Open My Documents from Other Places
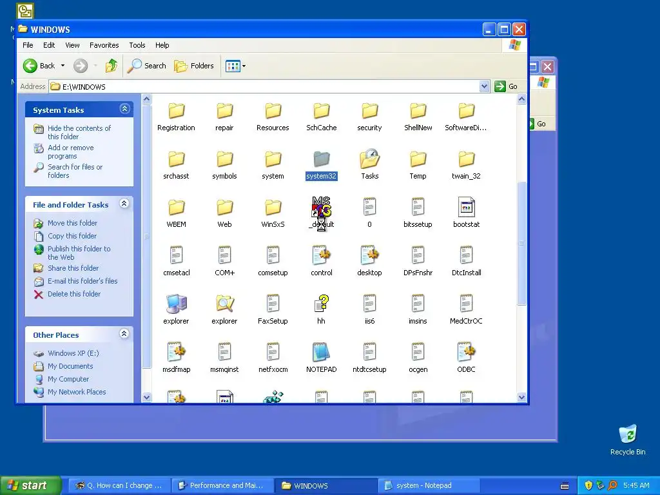 click(x=70, y=366)
